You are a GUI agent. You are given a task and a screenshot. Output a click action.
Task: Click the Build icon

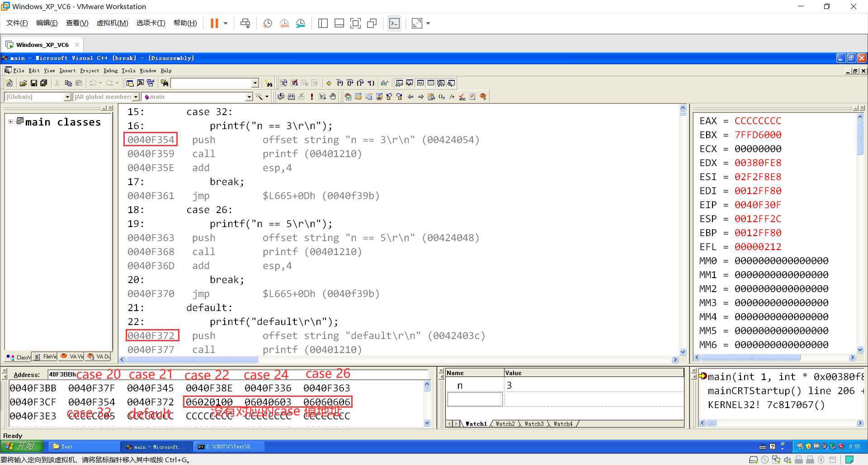click(291, 97)
